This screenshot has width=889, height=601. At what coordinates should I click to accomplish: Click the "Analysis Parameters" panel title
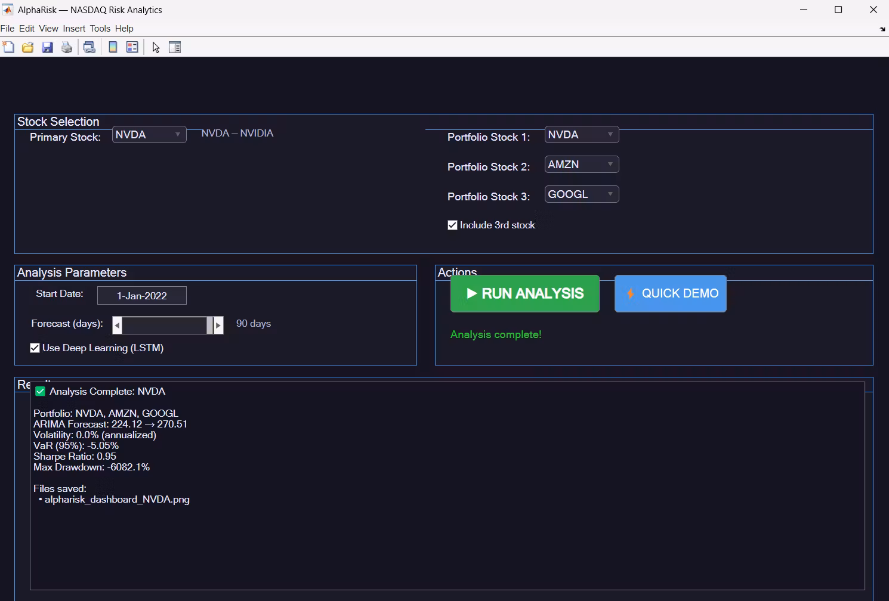pos(72,272)
